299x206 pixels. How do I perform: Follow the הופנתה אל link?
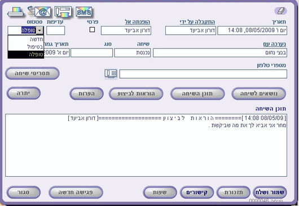click(x=138, y=22)
